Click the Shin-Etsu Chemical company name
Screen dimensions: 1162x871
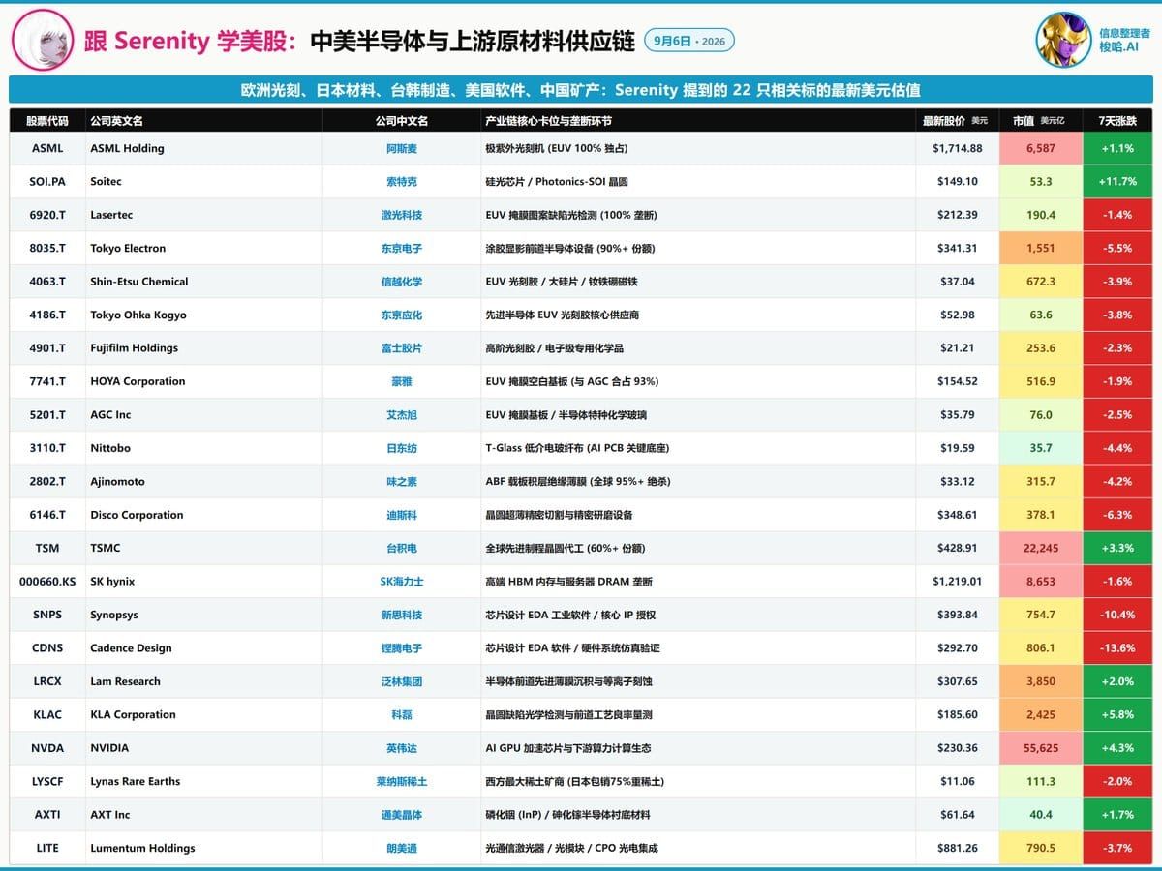139,282
